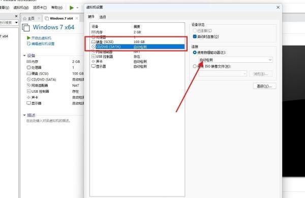Image resolution: width=305 pixels, height=198 pixels.
Task: Click the edit icon beside 编辑虚拟机设置
Action: [x=28, y=44]
